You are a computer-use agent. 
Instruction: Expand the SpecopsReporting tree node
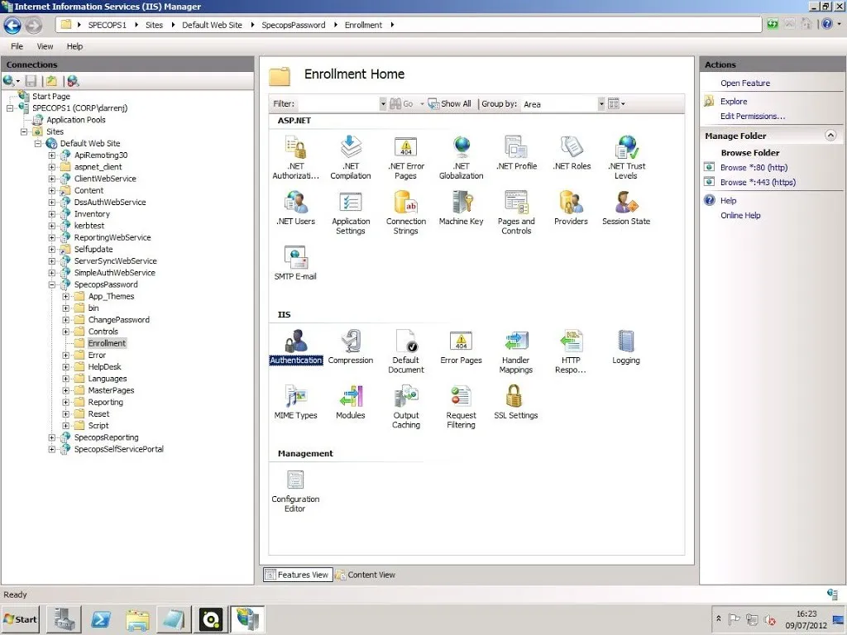pyautogui.click(x=52, y=437)
